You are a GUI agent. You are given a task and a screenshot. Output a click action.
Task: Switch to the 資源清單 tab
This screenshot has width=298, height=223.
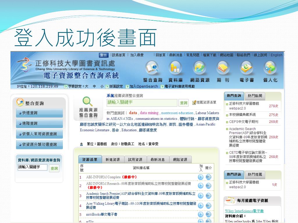pos(90,159)
